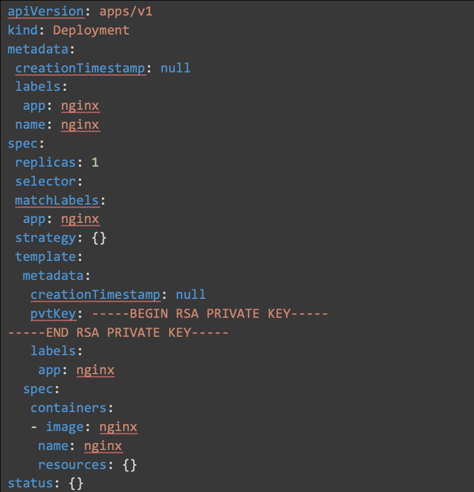Click the matchLabels key
The image size is (474, 492).
[57, 201]
